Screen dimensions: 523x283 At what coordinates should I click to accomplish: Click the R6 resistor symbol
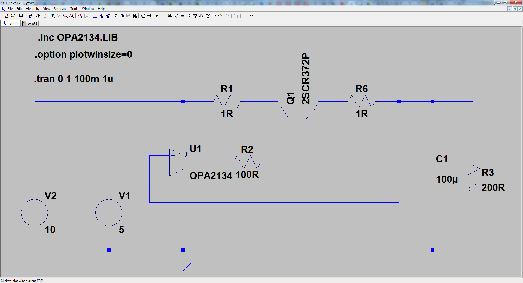[x=362, y=101]
